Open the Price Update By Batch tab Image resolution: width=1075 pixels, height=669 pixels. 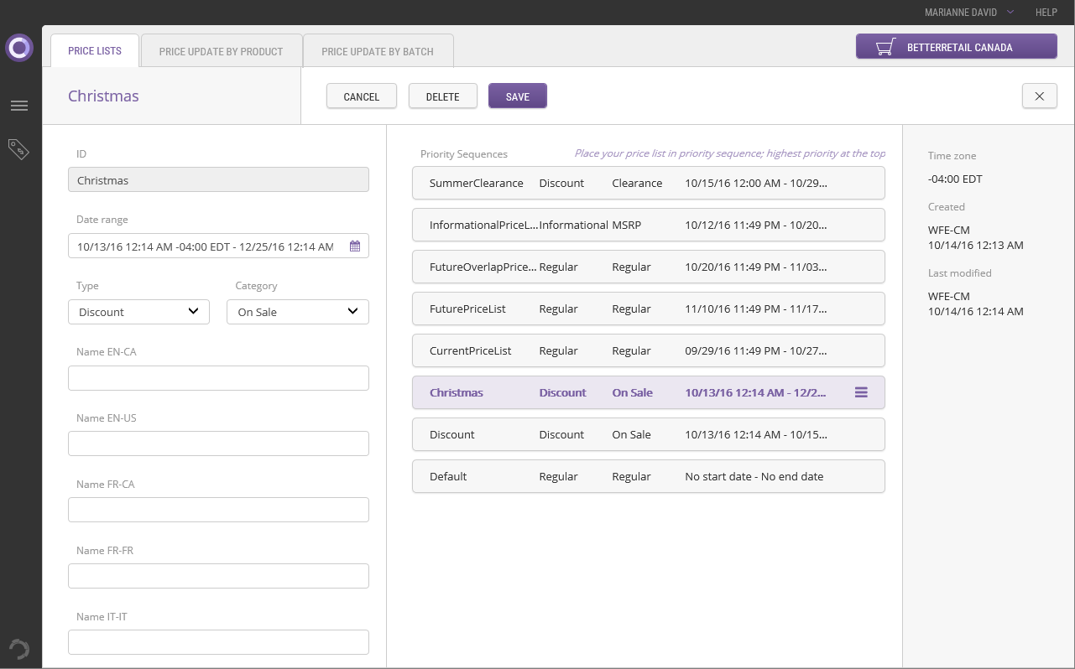coord(378,51)
